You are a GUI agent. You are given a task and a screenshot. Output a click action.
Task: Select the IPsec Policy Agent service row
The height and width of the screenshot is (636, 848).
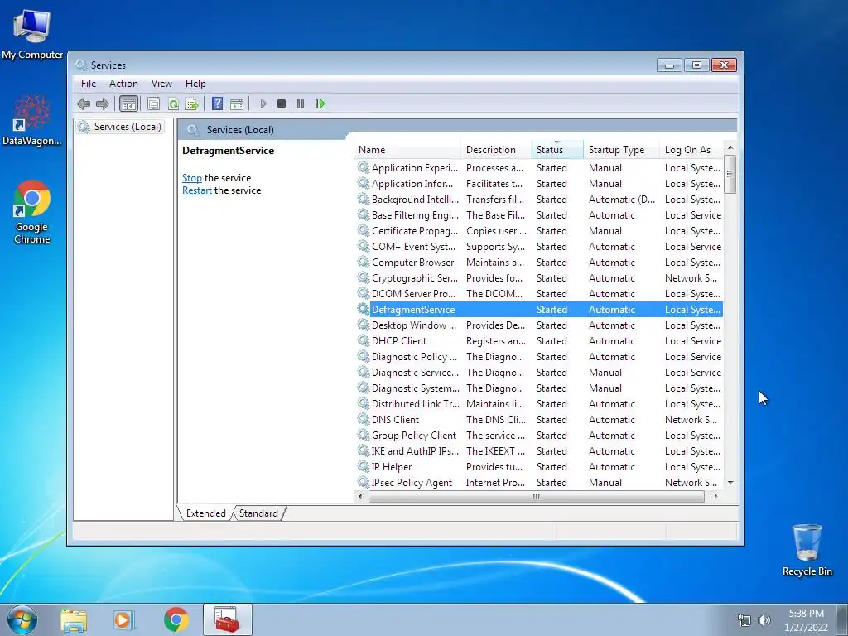(x=539, y=482)
